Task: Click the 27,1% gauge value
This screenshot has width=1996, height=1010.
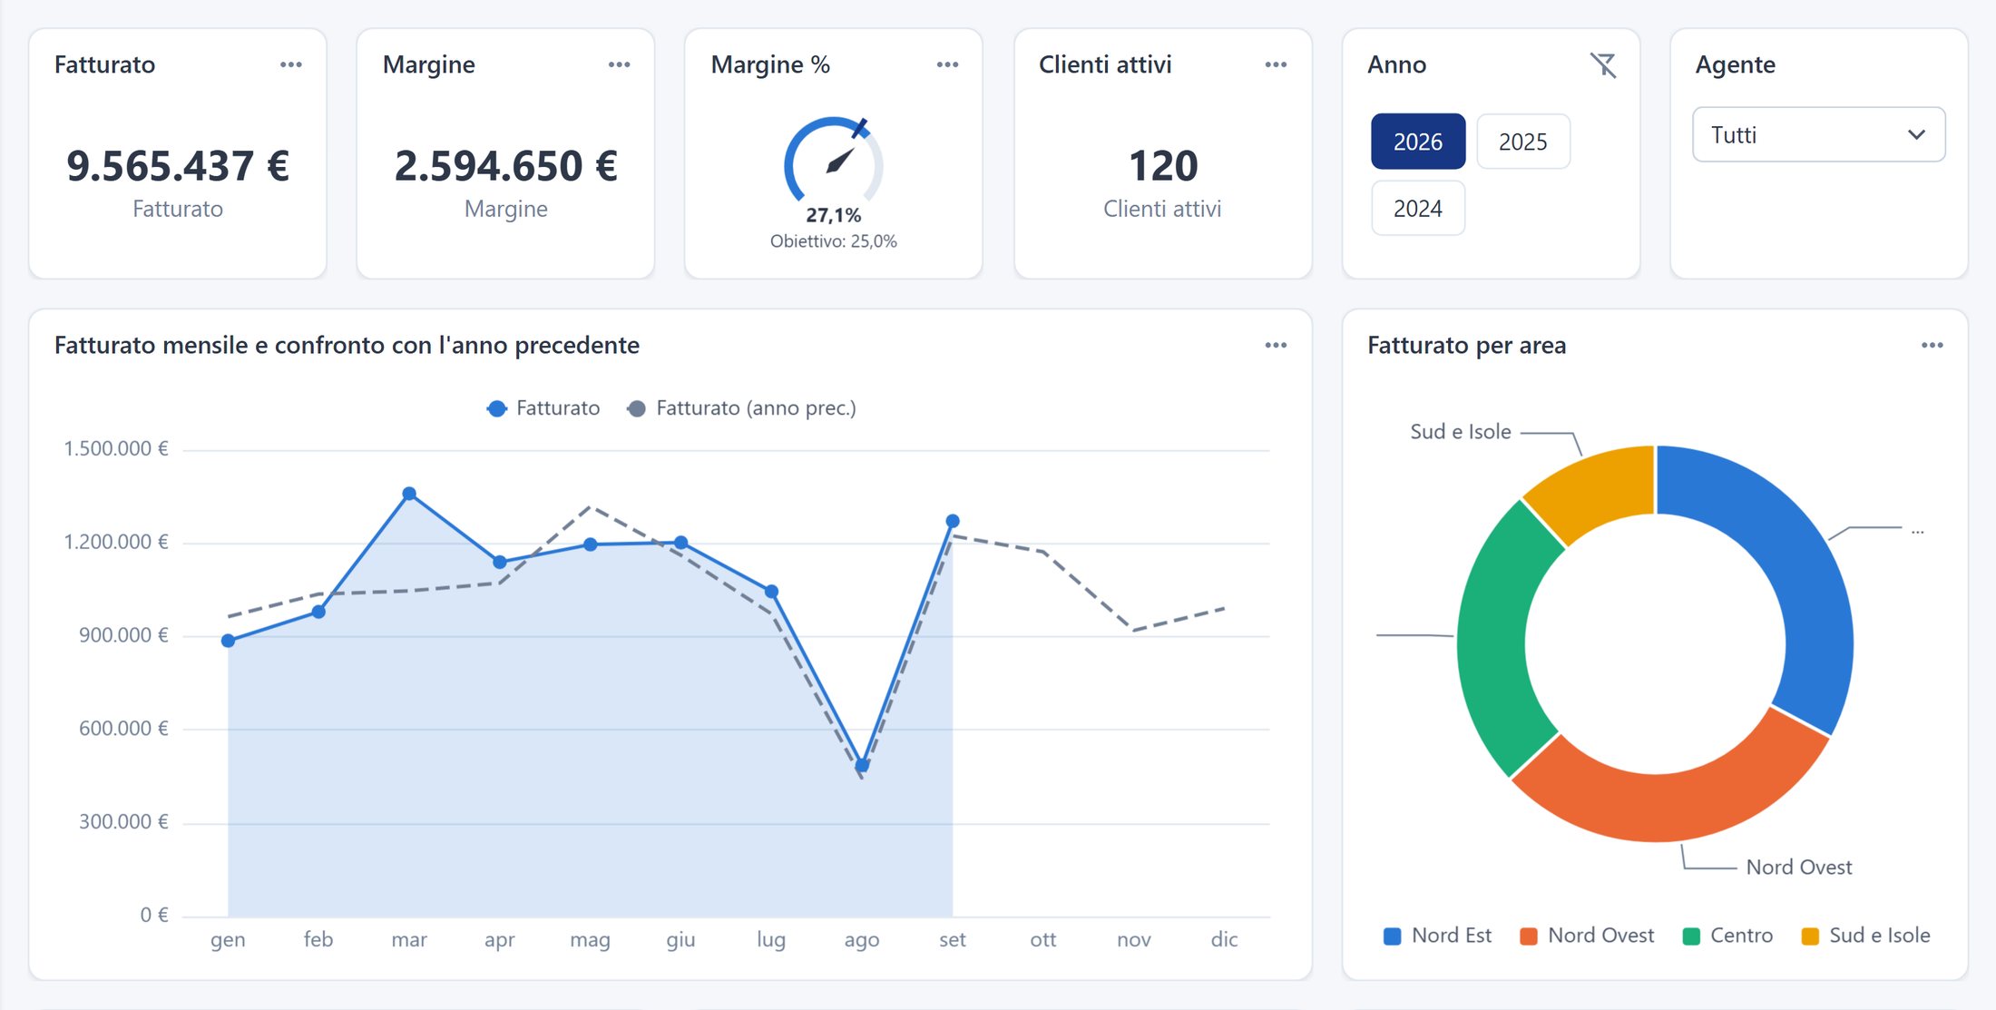Action: click(x=833, y=215)
